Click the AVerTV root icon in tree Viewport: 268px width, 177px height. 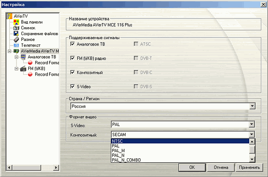[9, 16]
